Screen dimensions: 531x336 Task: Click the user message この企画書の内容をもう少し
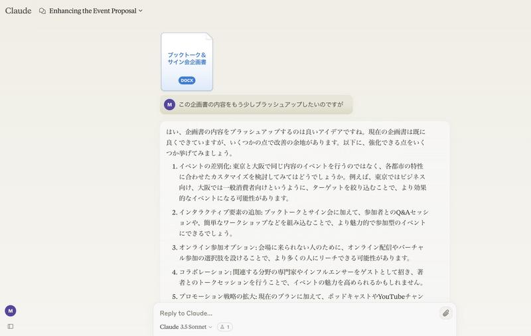261,105
